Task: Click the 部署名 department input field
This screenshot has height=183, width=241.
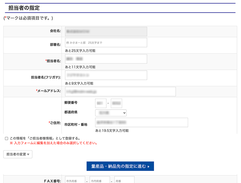Action: pos(106,43)
